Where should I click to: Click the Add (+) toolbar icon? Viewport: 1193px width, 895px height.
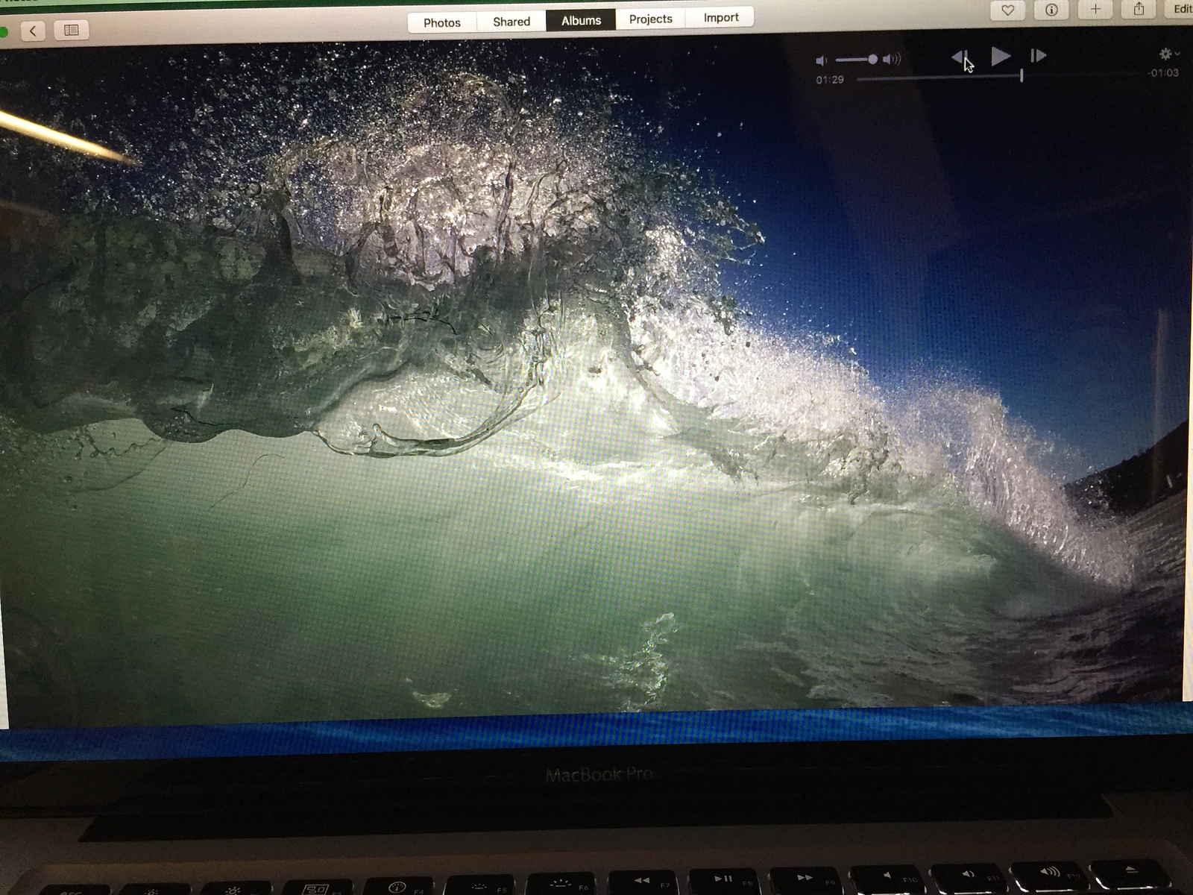coord(1095,10)
